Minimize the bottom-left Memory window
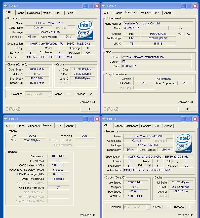 tap(85, 119)
